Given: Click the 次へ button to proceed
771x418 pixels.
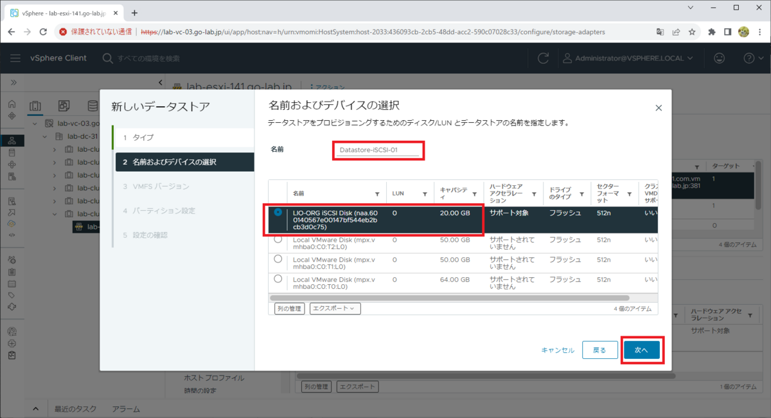Looking at the screenshot, I should (x=642, y=349).
